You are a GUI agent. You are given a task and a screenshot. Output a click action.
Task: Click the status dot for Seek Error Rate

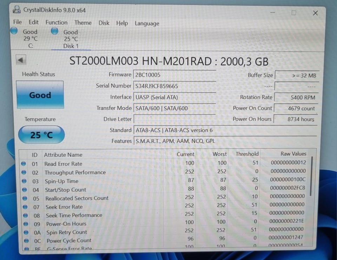[25, 207]
